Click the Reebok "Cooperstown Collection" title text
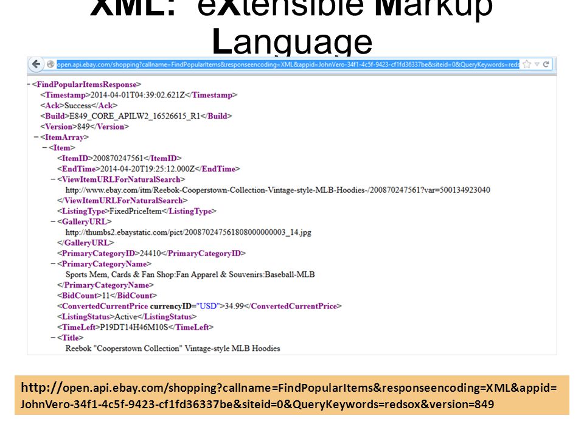Image resolution: width=584 pixels, height=438 pixels. (173, 349)
